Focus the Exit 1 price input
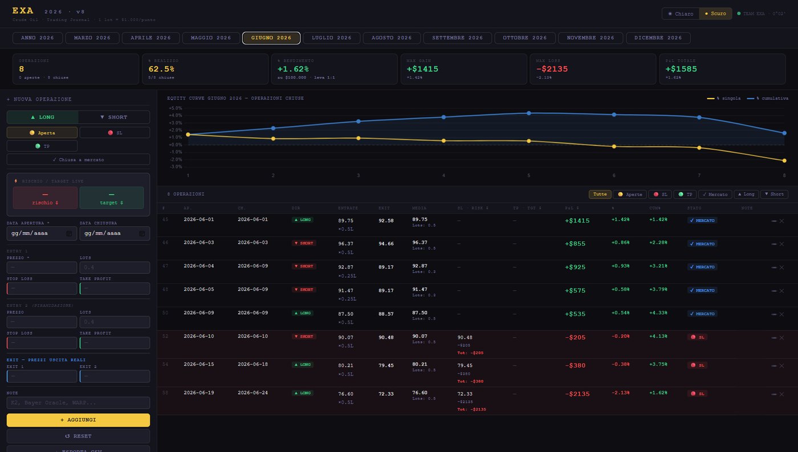This screenshot has width=798, height=452. [x=42, y=376]
